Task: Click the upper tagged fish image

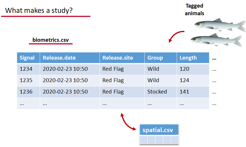Action: 220,25
